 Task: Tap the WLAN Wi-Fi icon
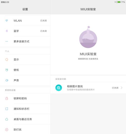(x=7, y=21)
